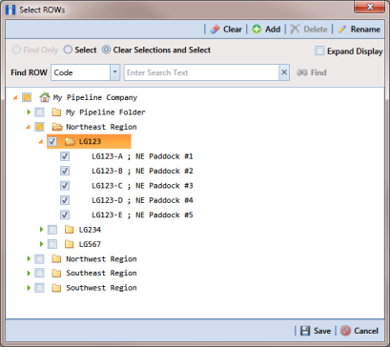Click the Enter Search Text field
The width and height of the screenshot is (390, 347).
click(201, 72)
